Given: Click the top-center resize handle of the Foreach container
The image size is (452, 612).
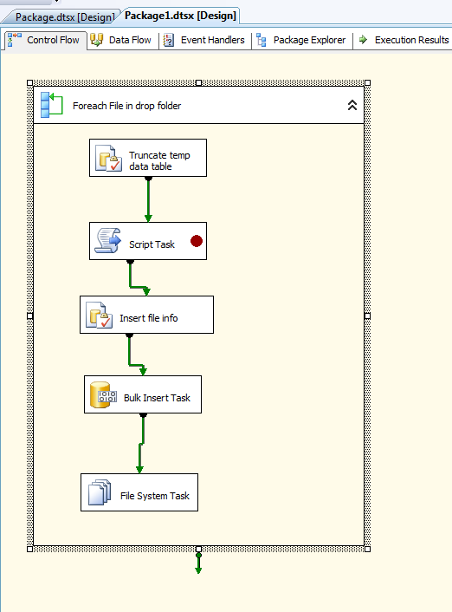Looking at the screenshot, I should coord(198,82).
